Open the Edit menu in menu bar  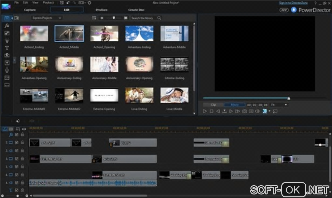[x=25, y=3]
